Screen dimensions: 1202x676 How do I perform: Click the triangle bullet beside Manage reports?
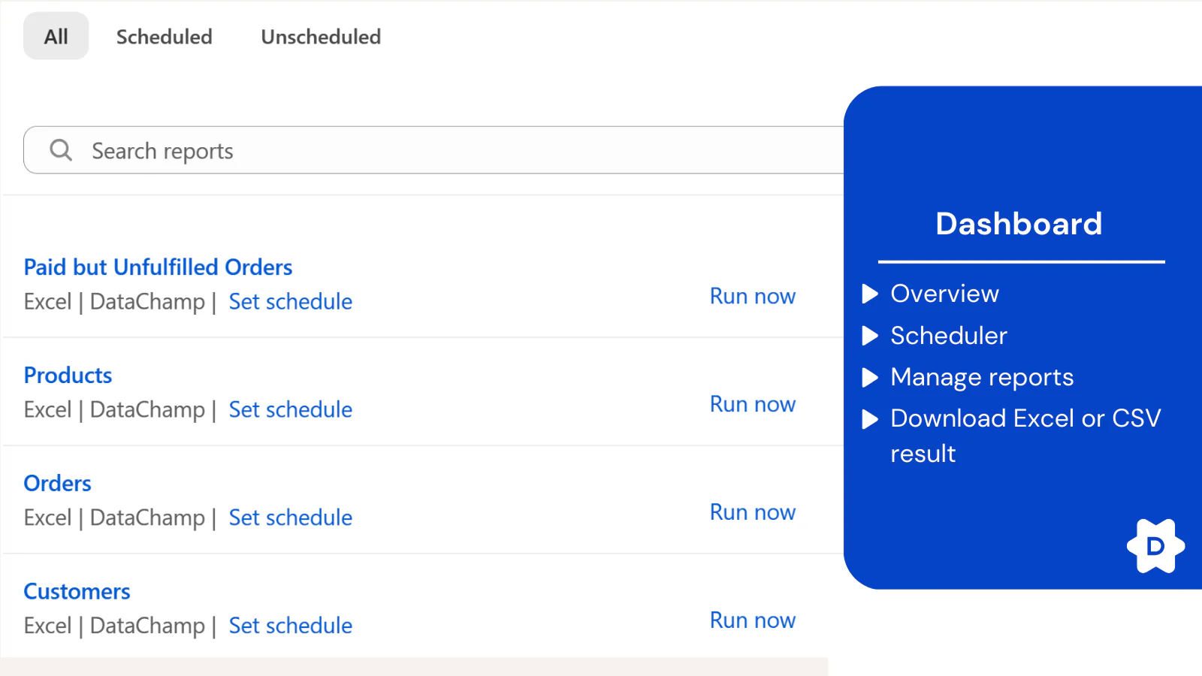pos(870,377)
